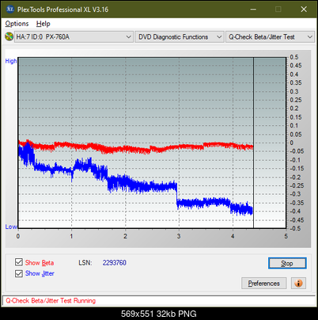Click the PlexTools Professional XL V3.16 title text
Image resolution: width=318 pixels, height=320 pixels.
pyautogui.click(x=62, y=10)
